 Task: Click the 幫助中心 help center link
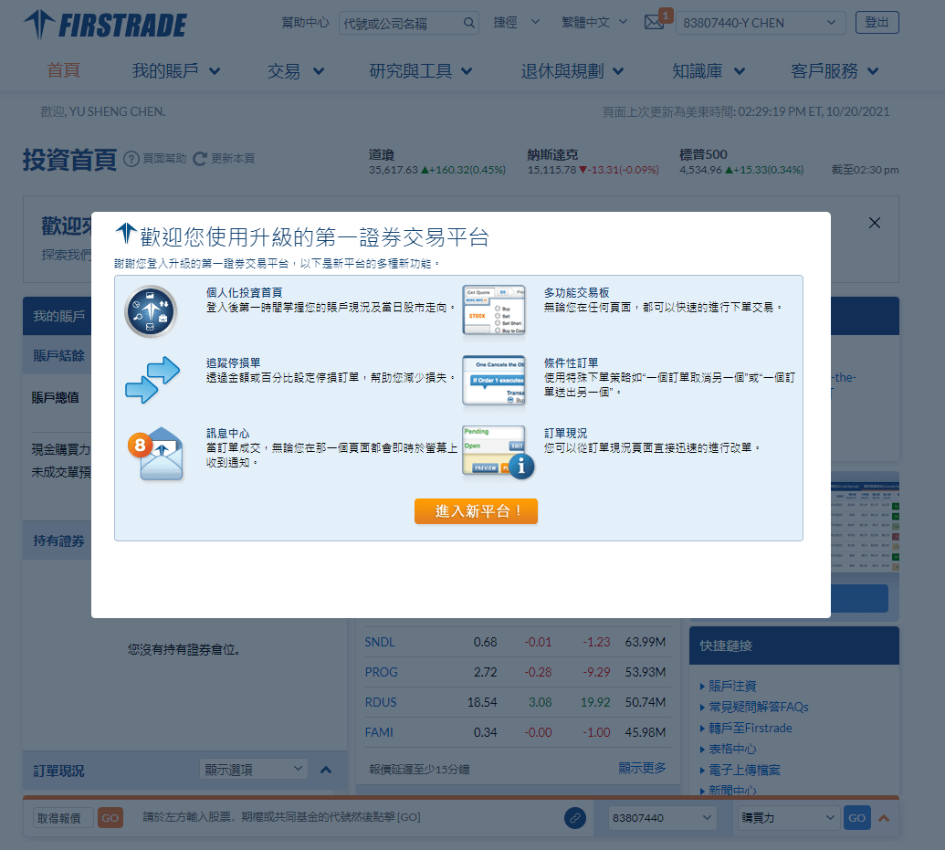coord(306,22)
